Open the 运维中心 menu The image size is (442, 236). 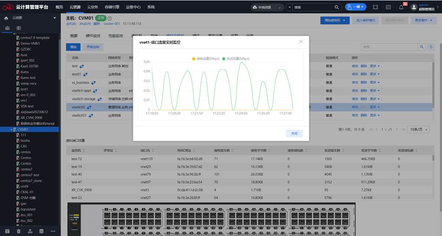pyautogui.click(x=133, y=7)
